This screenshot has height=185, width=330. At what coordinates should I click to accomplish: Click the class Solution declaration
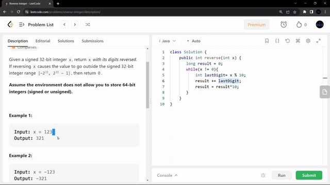pos(188,52)
